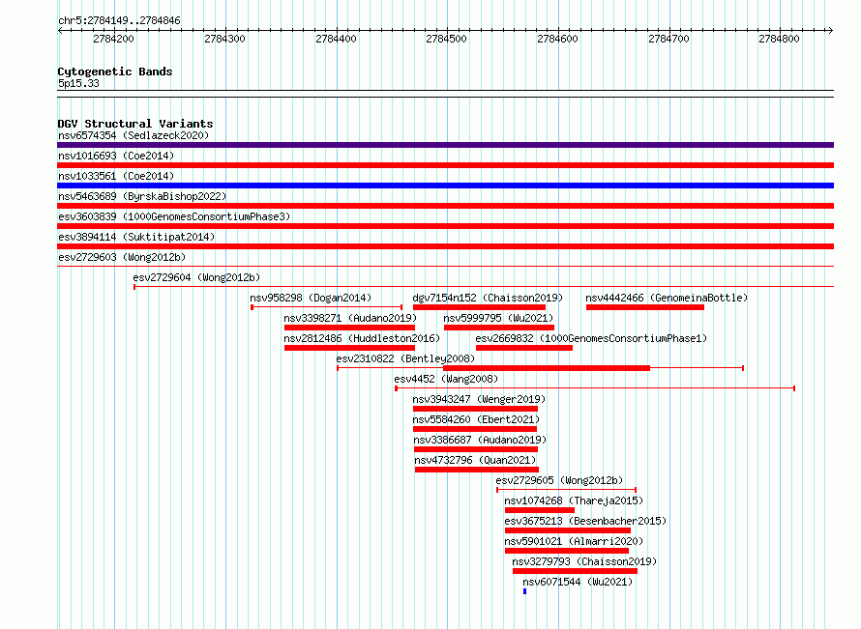Click nsv5999795 (Wu2021) label

498,318
